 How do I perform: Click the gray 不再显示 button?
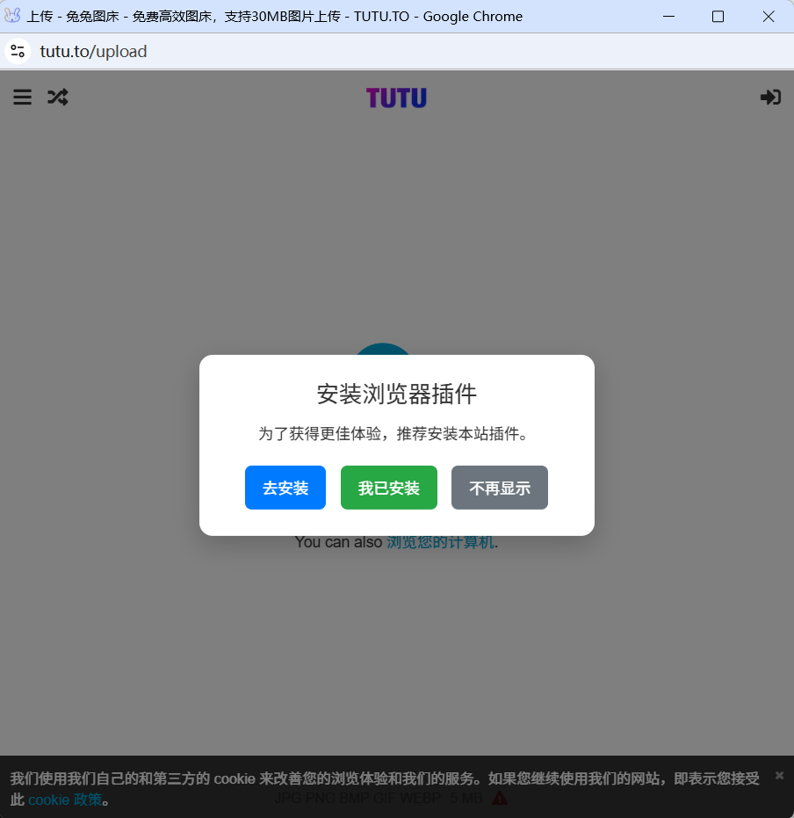point(500,488)
